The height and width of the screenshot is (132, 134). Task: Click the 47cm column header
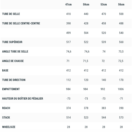pos(68,5)
